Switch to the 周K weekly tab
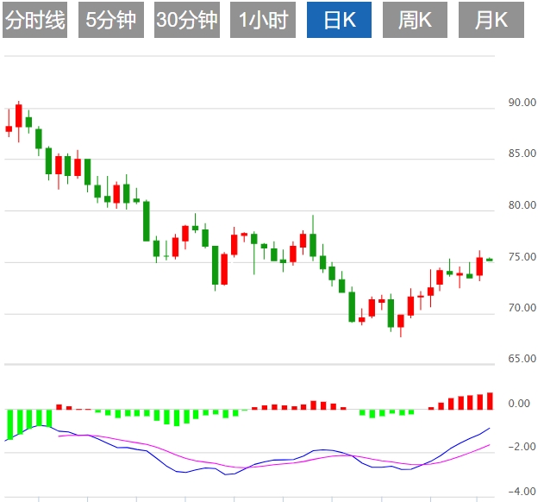This screenshot has width=544, height=502. pyautogui.click(x=415, y=20)
